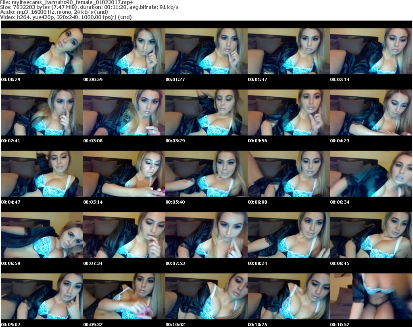The image size is (413, 327).
Task: Click the file name line ending in 01022017.mp4
Action: pyautogui.click(x=67, y=2)
